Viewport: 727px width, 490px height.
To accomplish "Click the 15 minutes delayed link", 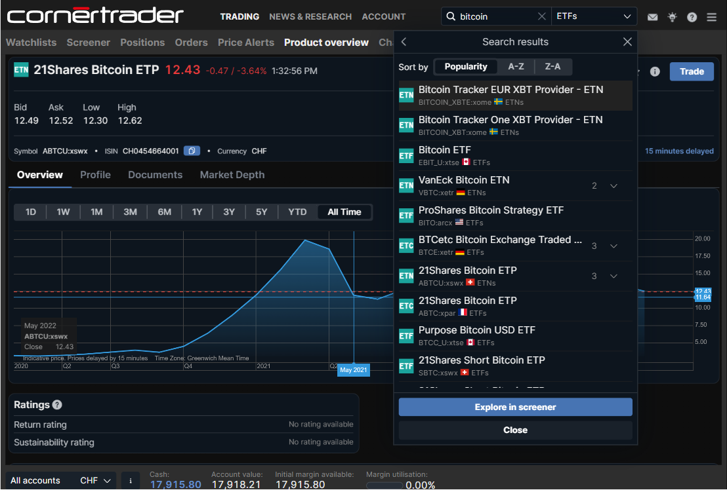I will tap(679, 151).
